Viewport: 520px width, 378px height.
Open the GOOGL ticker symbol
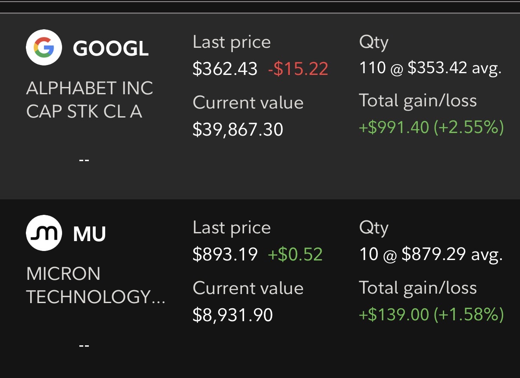pos(111,49)
